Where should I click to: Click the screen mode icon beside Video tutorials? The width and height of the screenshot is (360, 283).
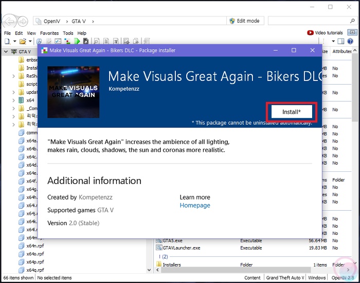pos(352,32)
